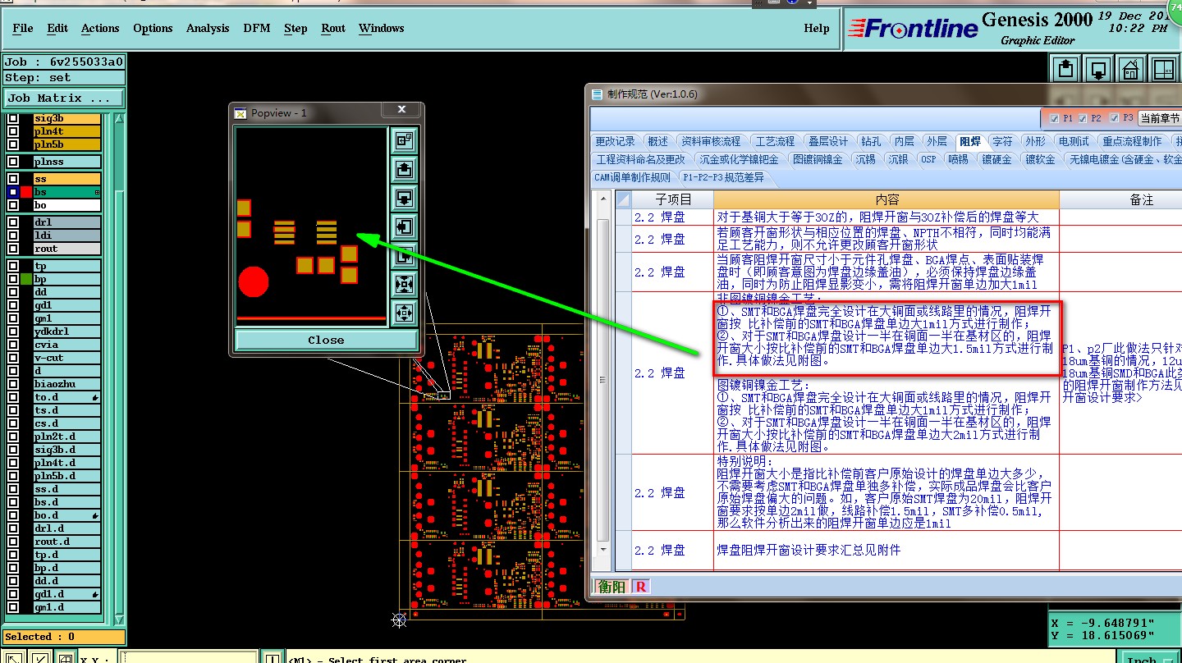This screenshot has width=1182, height=663.
Task: Click the top frame icon in Popview toolbar
Action: pos(404,140)
